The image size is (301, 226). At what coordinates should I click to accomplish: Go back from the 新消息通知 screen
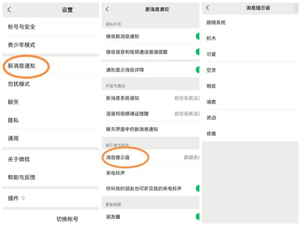click(x=107, y=9)
